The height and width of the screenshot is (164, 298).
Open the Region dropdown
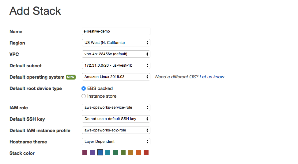pos(116,43)
